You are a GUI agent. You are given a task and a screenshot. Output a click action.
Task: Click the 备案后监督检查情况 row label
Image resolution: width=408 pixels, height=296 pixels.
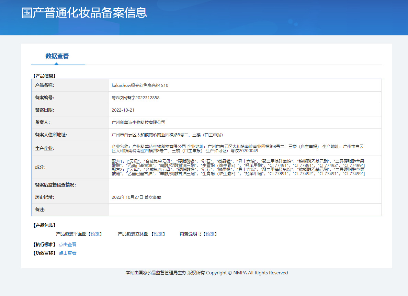(55, 185)
